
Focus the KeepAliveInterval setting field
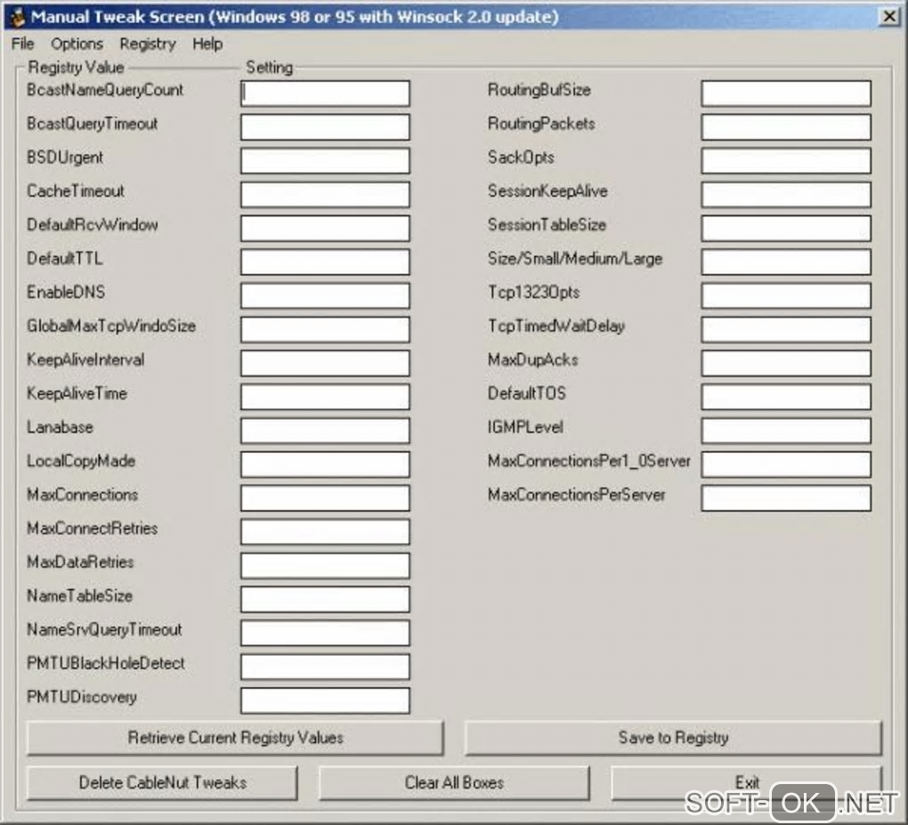325,363
